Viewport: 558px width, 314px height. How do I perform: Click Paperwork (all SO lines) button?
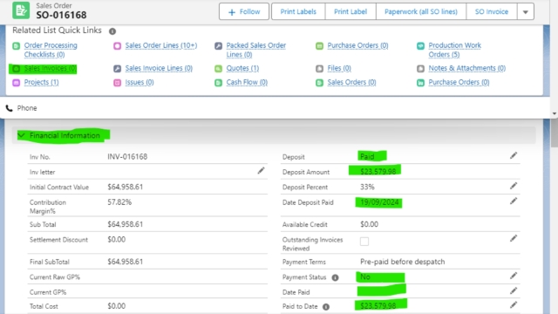[x=421, y=11]
